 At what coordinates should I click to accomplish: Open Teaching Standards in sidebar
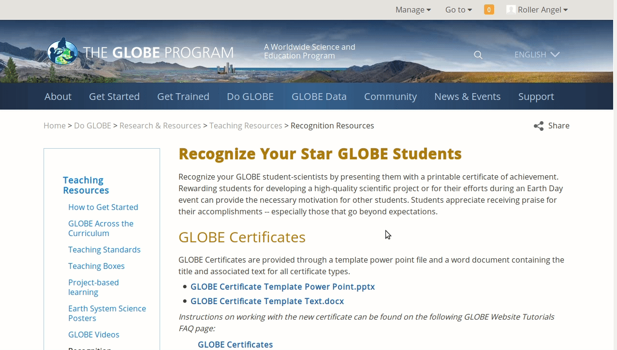104,250
